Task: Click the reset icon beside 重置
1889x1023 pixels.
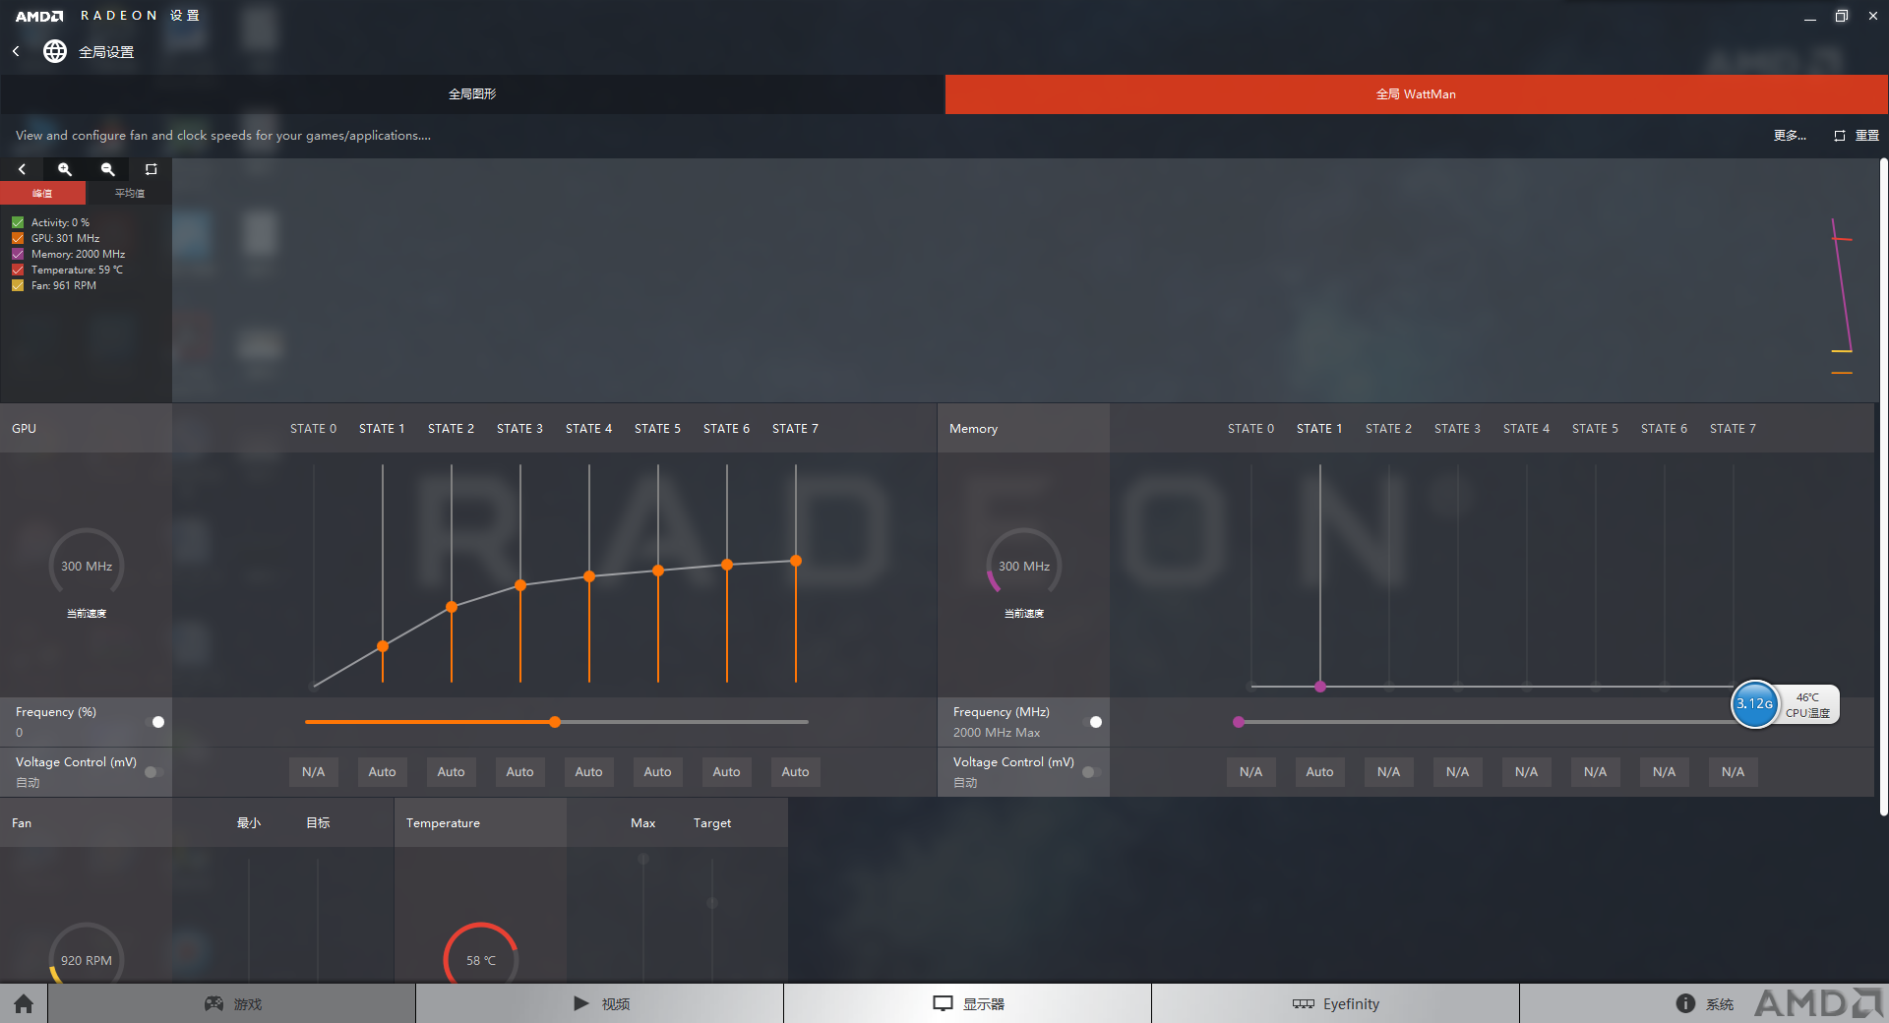Action: click(1839, 136)
